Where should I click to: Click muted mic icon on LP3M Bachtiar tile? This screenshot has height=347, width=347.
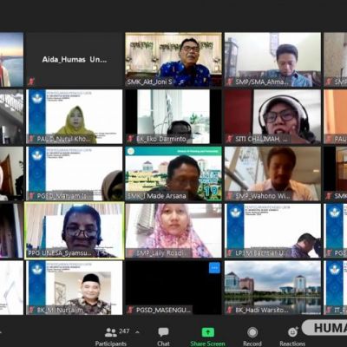[x=230, y=253]
